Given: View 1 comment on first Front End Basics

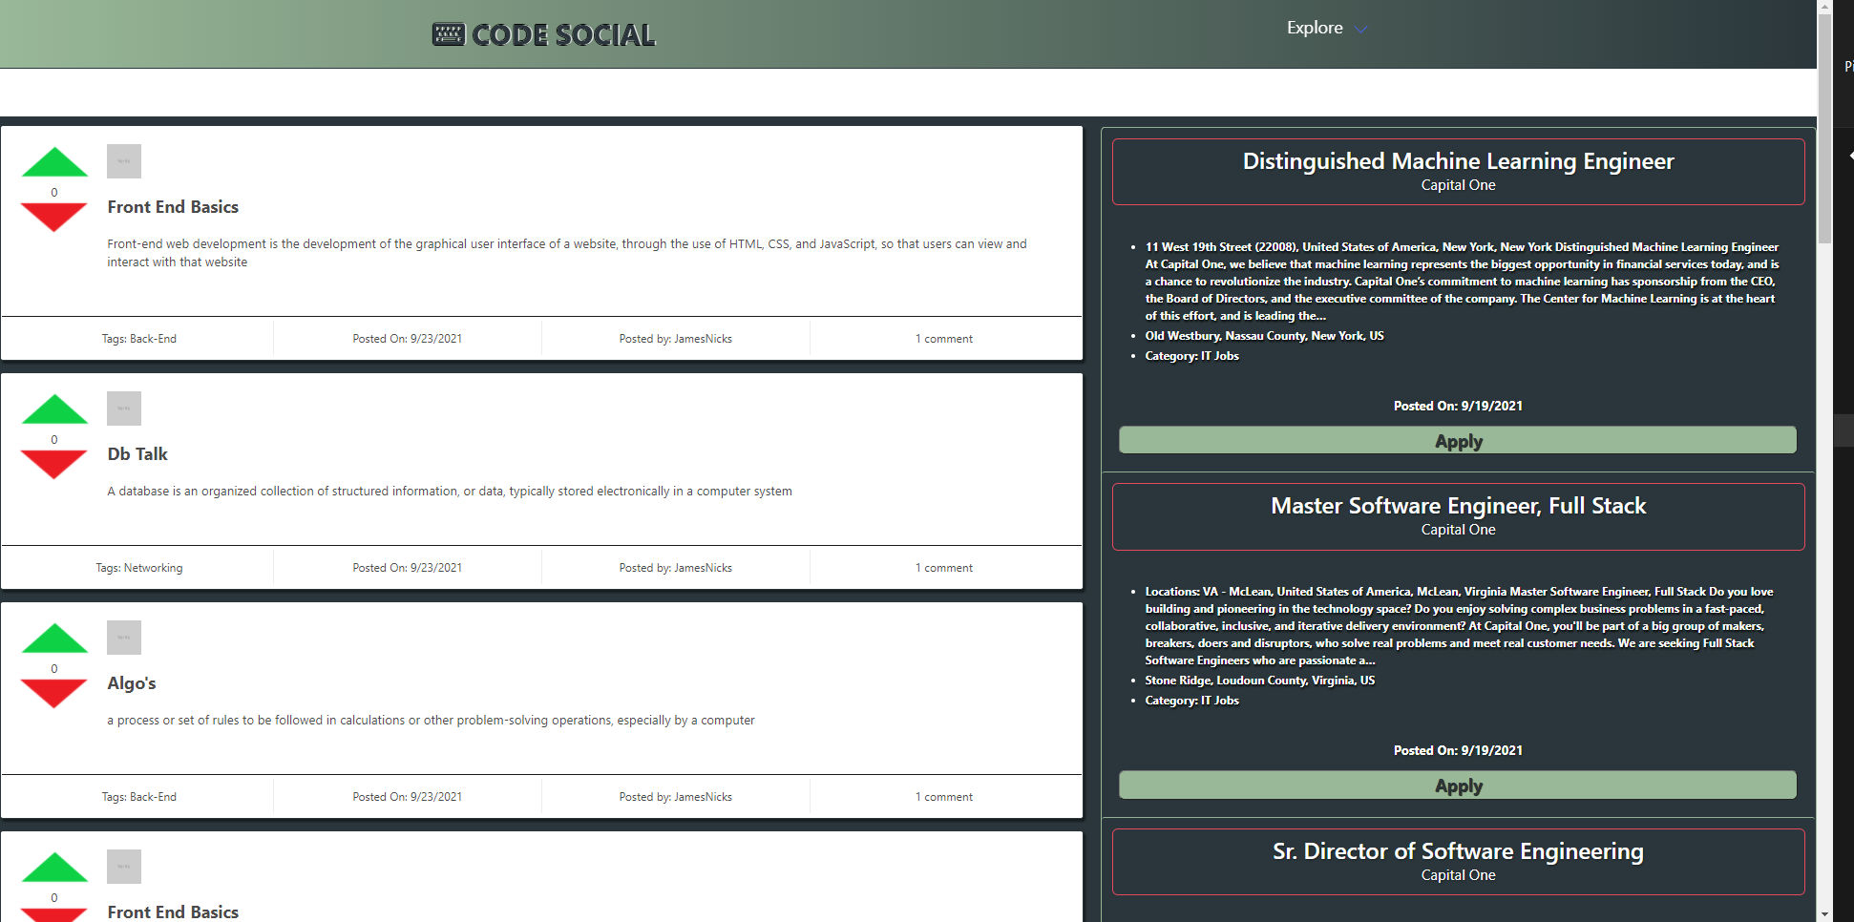Looking at the screenshot, I should pos(944,339).
